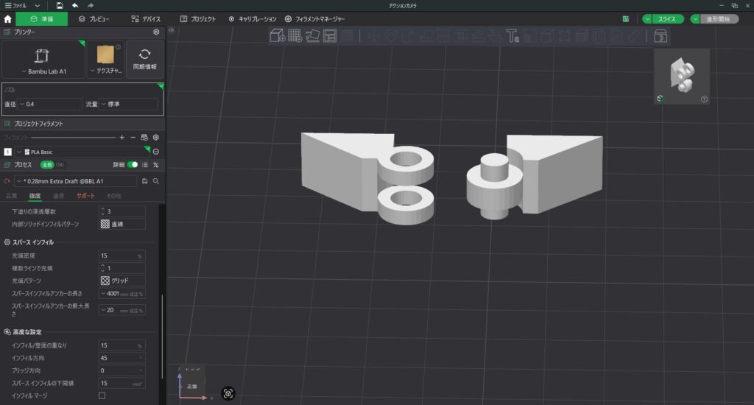Toggle the 詳細 advanced mode switch

click(133, 164)
